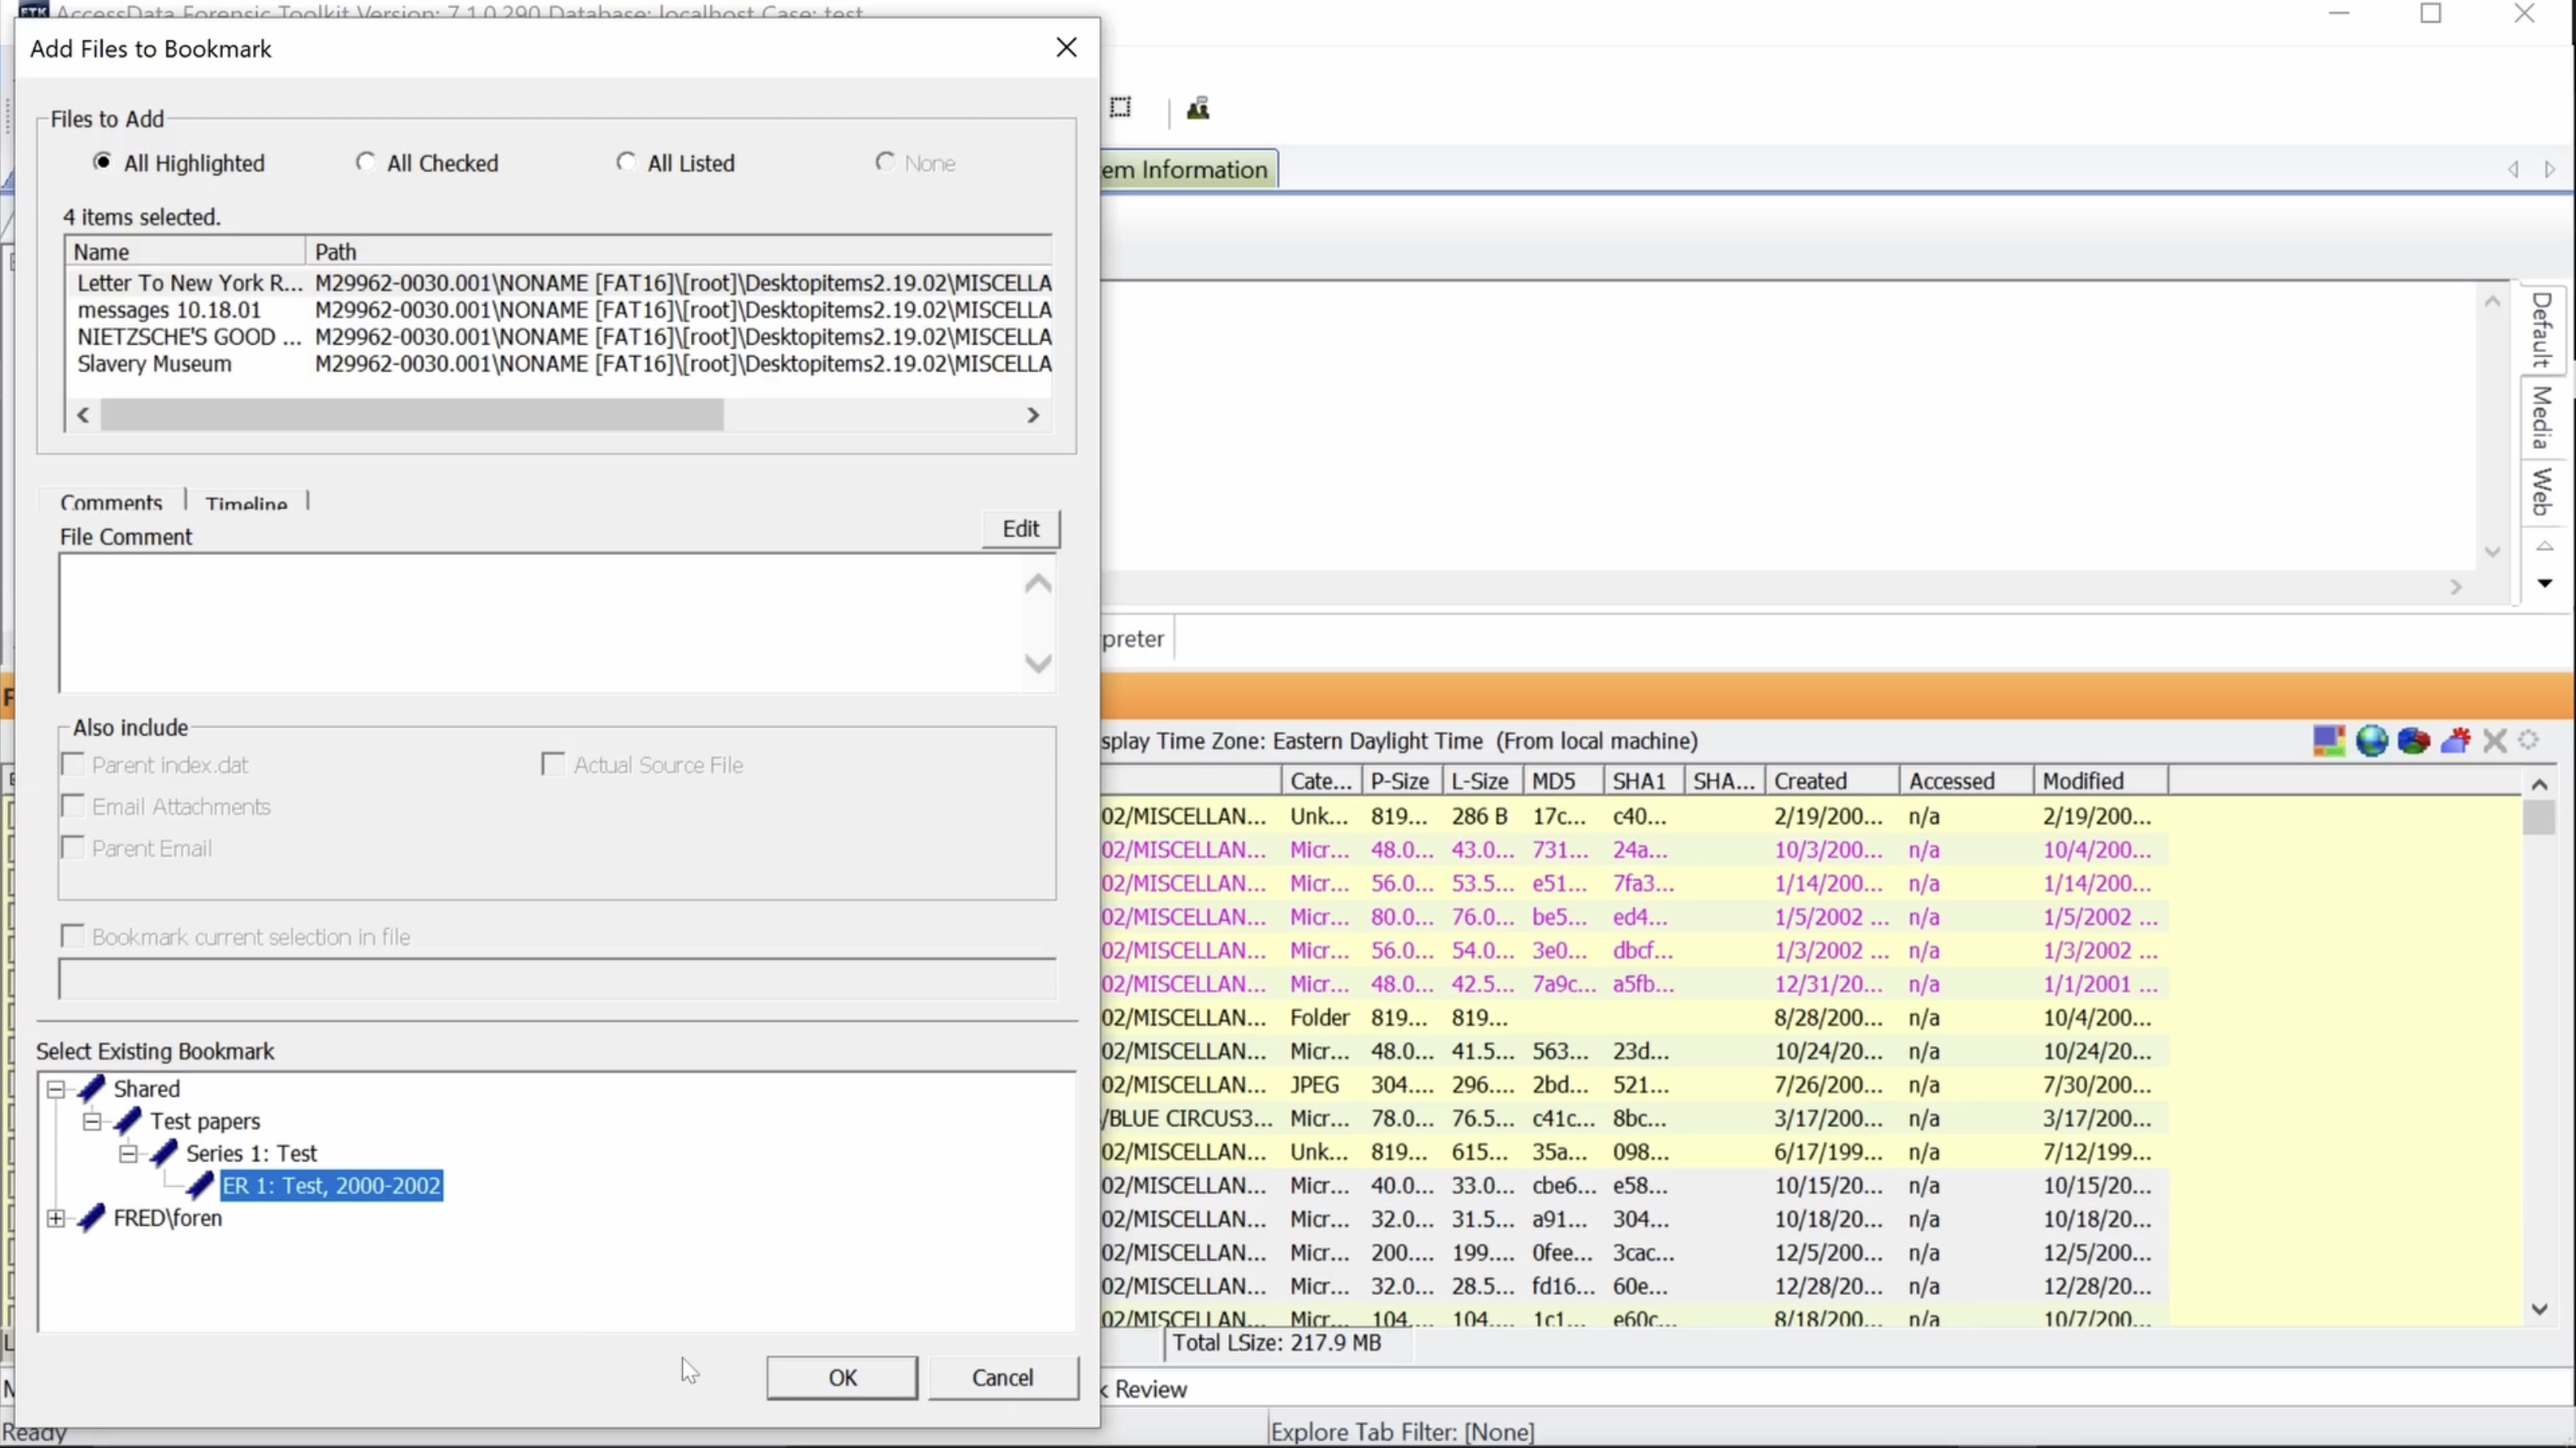The width and height of the screenshot is (2576, 1448).
Task: Click OK to confirm bookmark addition
Action: [842, 1377]
